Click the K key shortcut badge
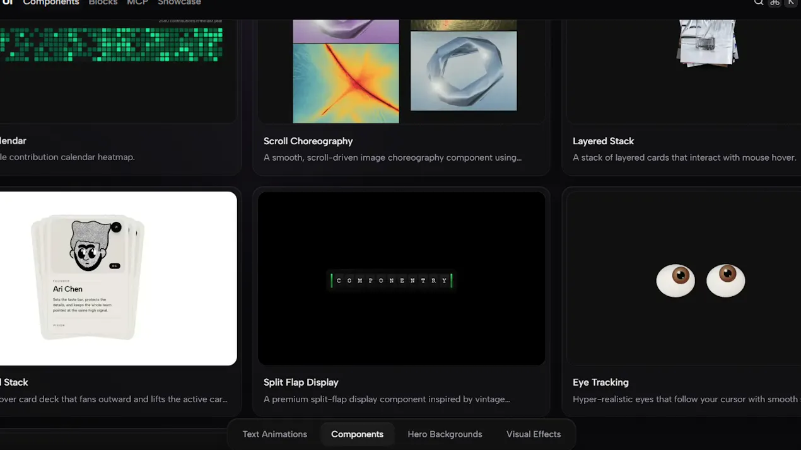Viewport: 801px width, 450px height. point(790,3)
